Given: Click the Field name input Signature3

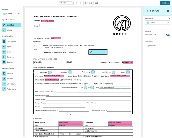Looking at the screenshot, I should point(157,46).
